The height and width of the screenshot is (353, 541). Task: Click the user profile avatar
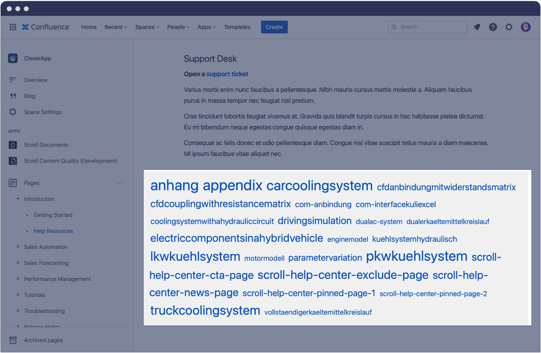pos(526,27)
